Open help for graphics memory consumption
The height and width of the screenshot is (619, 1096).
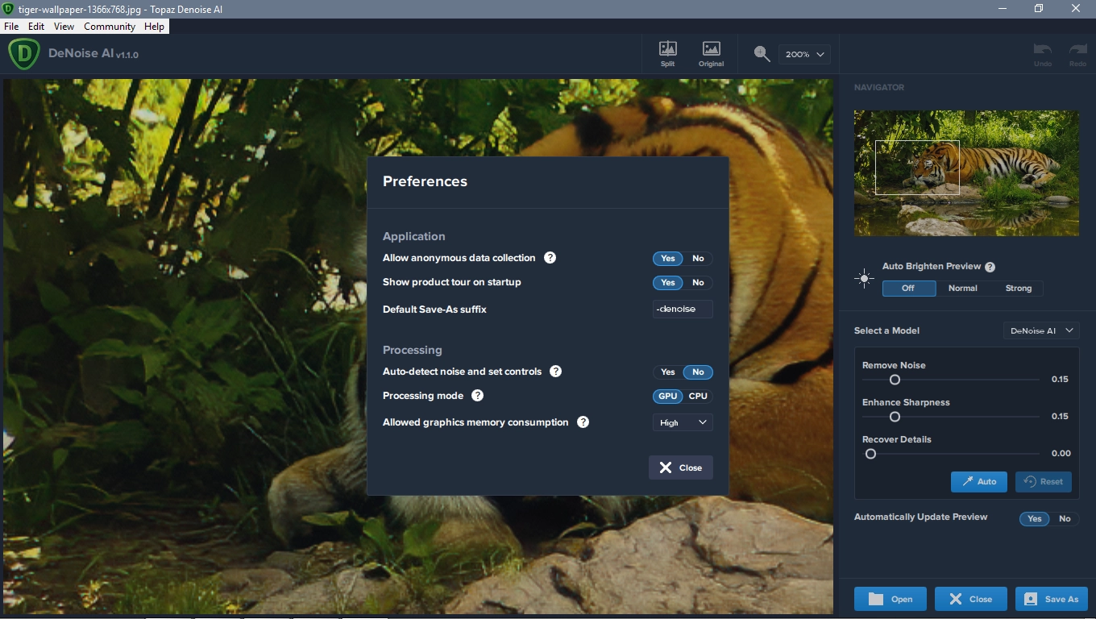(x=583, y=422)
